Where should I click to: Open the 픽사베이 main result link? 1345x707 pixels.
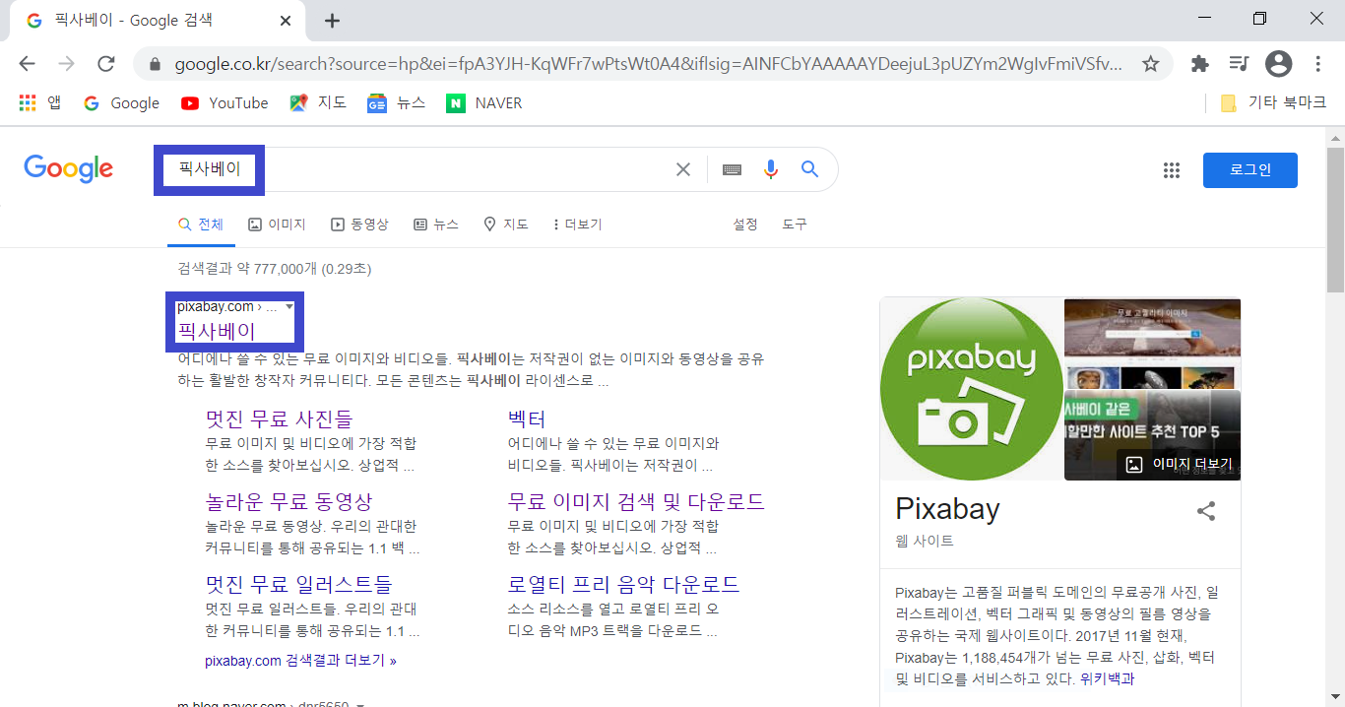216,330
